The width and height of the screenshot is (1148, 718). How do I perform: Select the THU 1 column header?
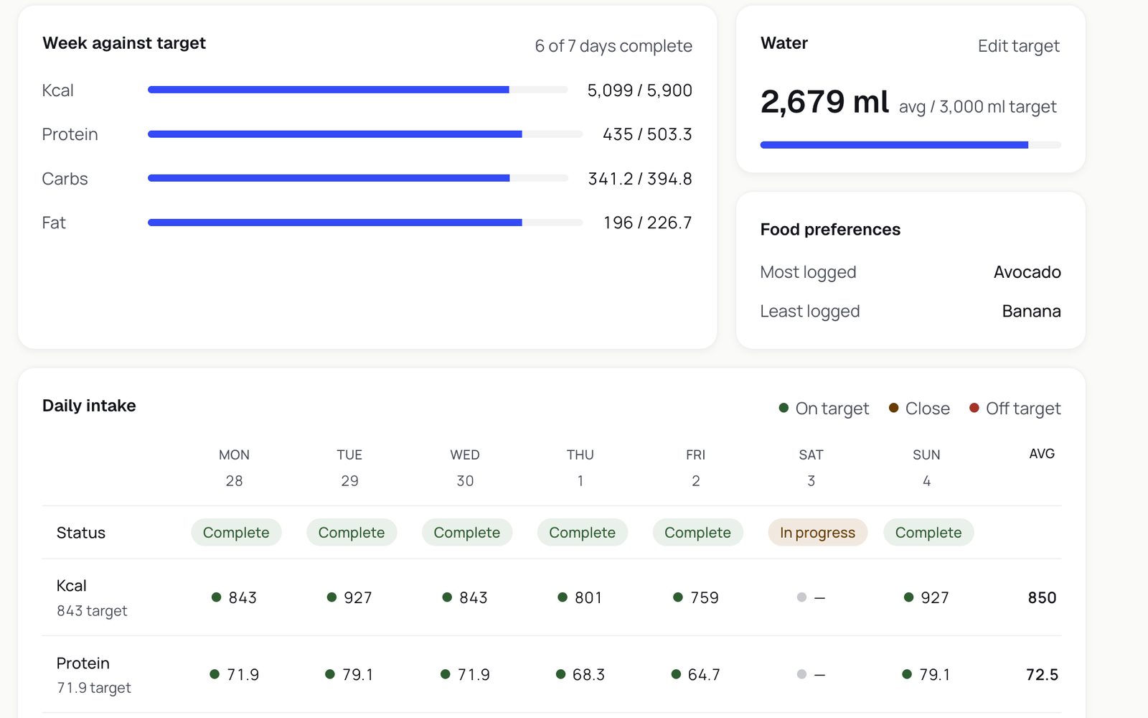tap(580, 467)
